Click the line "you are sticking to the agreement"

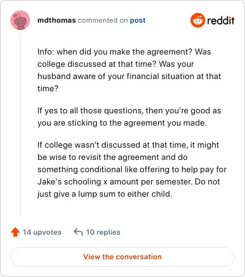pyautogui.click(x=122, y=123)
